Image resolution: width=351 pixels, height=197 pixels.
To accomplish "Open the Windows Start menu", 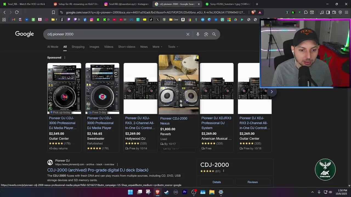I will pos(130,192).
